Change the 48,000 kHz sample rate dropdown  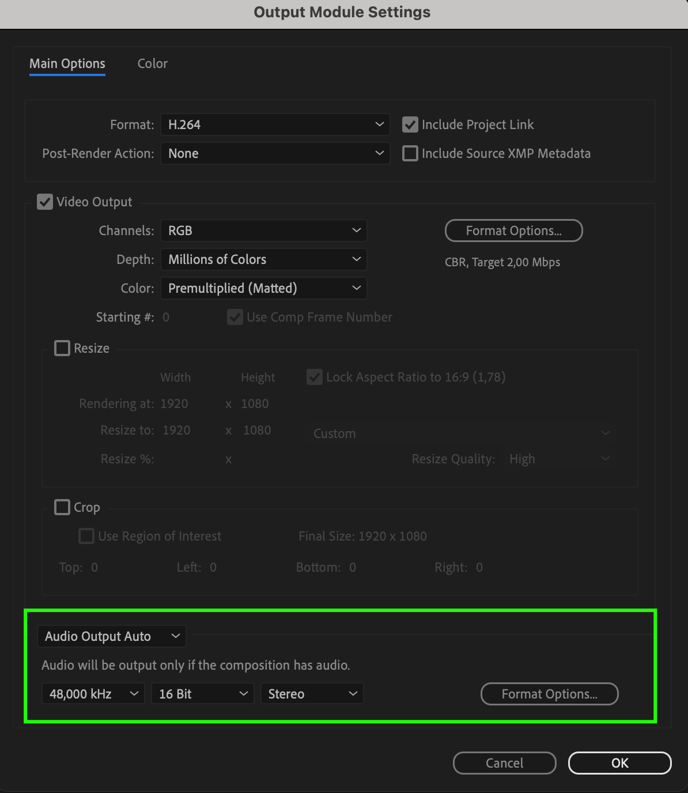click(93, 694)
